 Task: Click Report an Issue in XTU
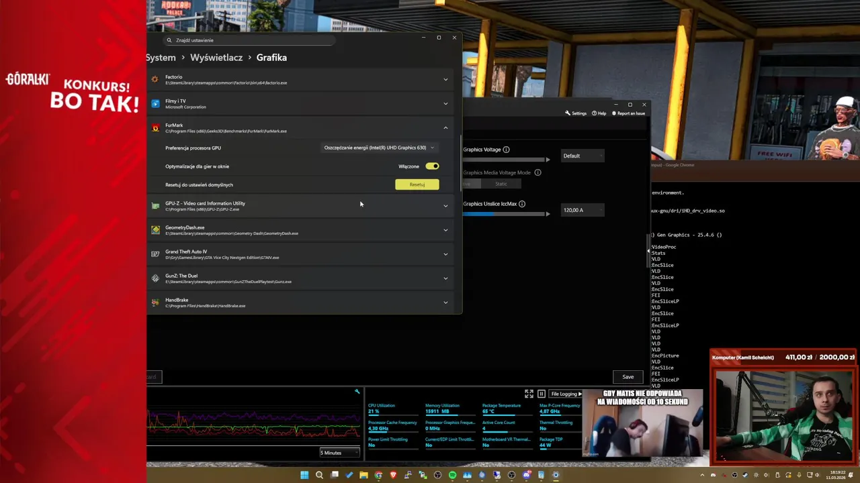coord(628,113)
